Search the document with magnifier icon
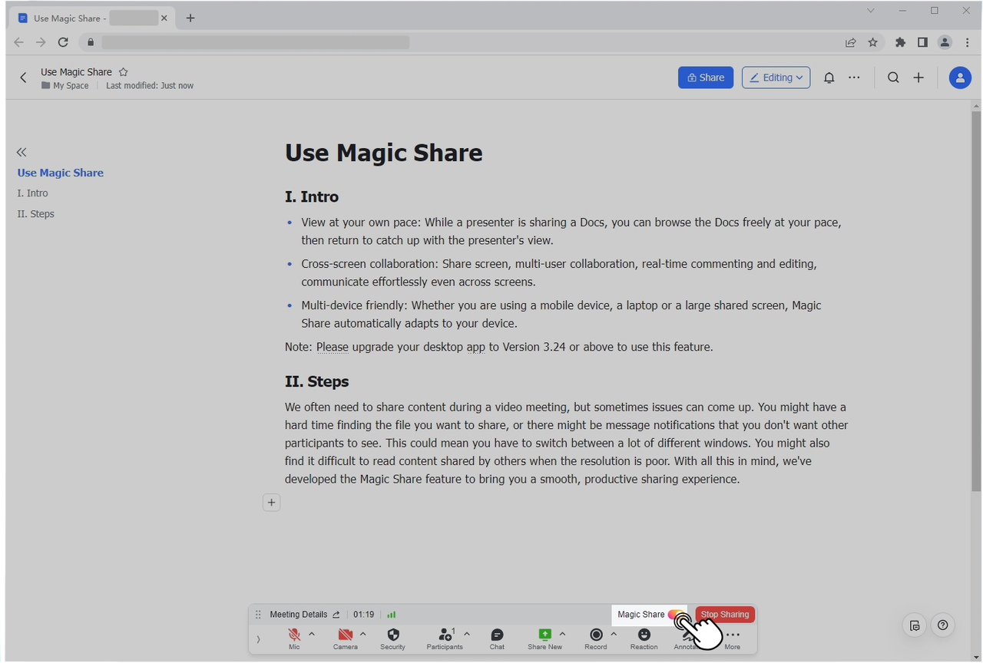 point(893,78)
